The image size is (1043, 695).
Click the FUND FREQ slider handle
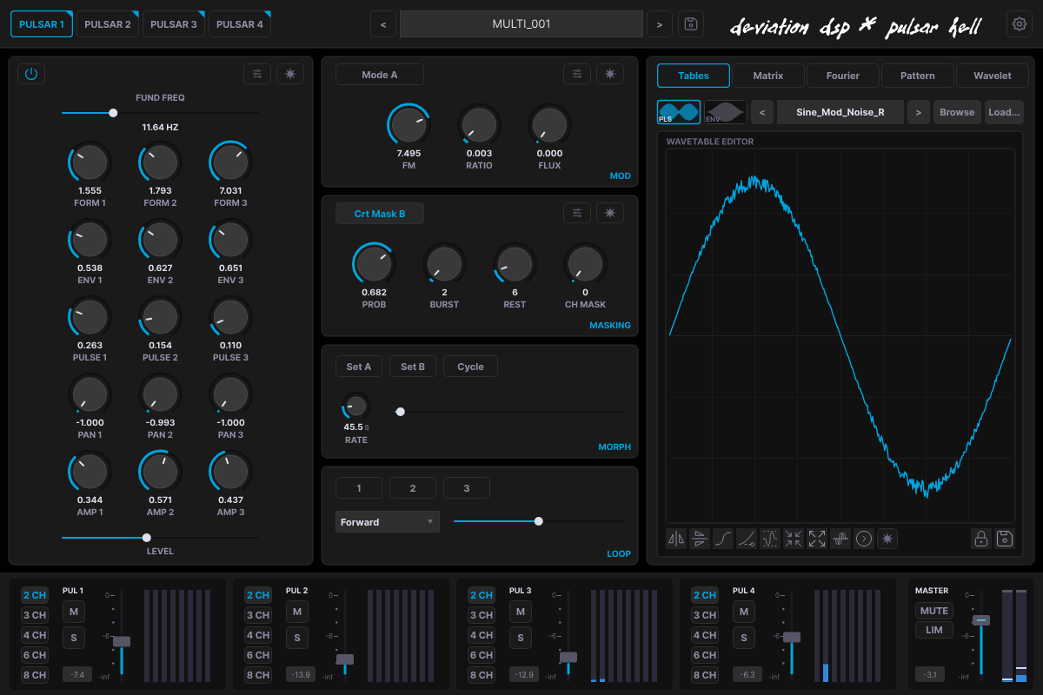[x=113, y=112]
